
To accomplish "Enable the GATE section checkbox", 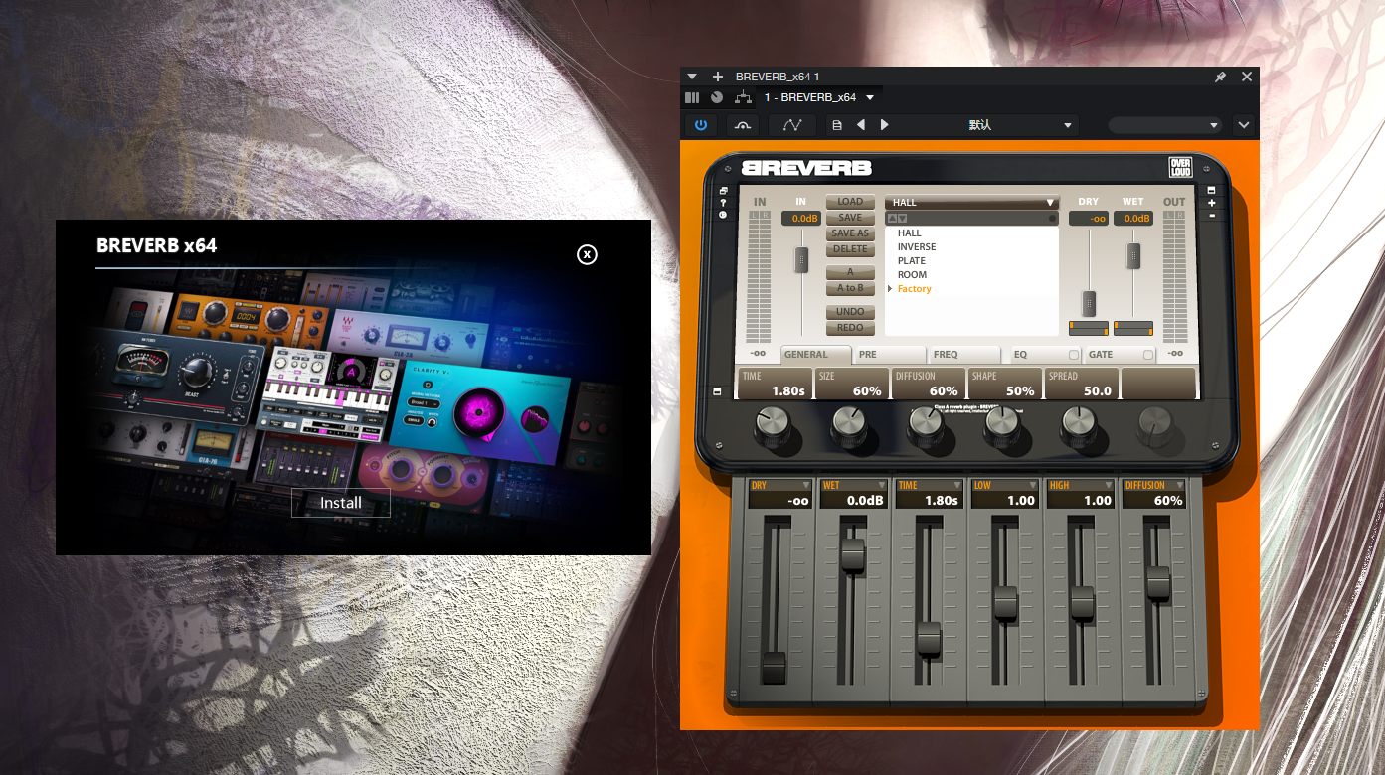I will click(1148, 354).
